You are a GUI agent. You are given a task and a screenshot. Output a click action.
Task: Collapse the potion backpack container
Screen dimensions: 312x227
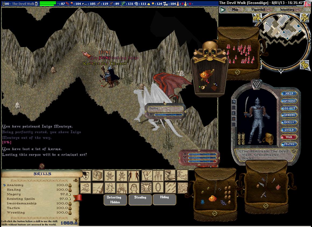click(237, 72)
